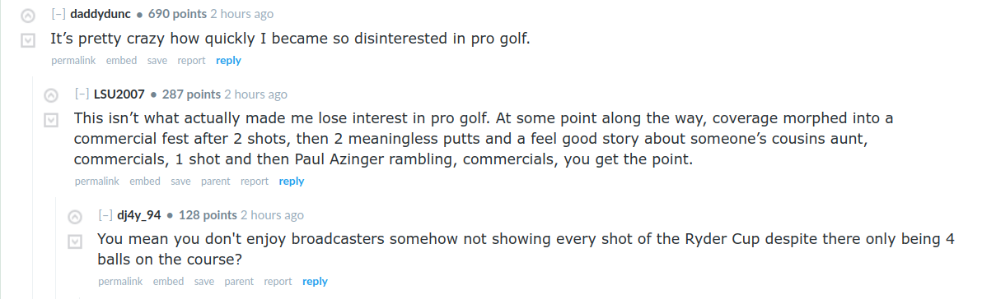The height and width of the screenshot is (299, 996).
Task: Reply to dj4y_94's comment
Action: [315, 281]
